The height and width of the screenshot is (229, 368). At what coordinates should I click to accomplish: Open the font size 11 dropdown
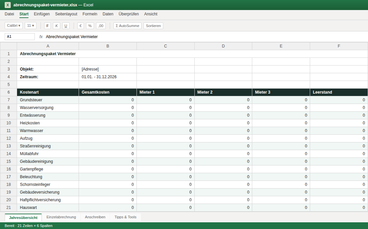click(30, 26)
